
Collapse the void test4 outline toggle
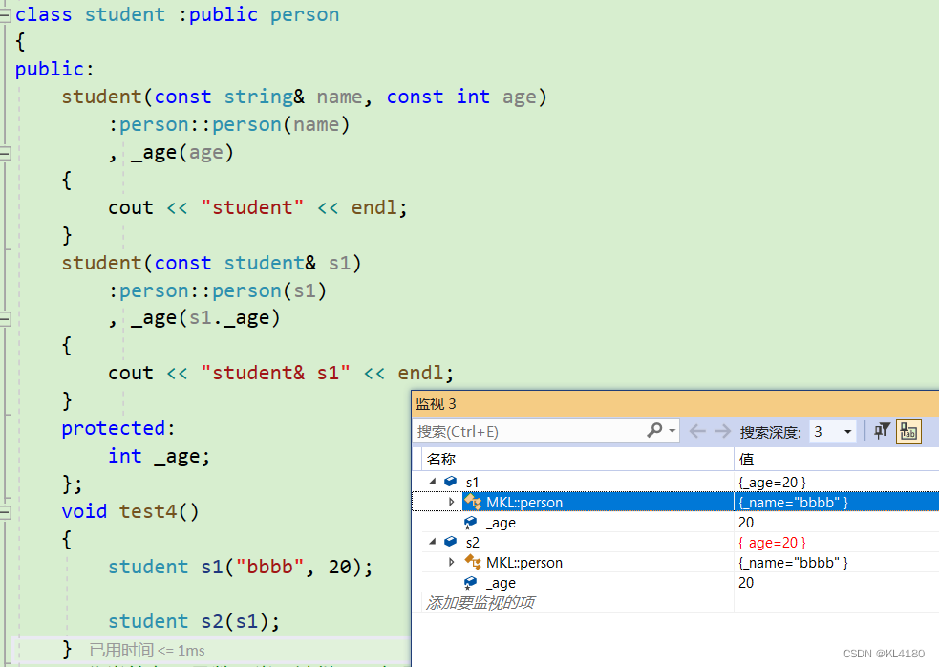pyautogui.click(x=6, y=512)
